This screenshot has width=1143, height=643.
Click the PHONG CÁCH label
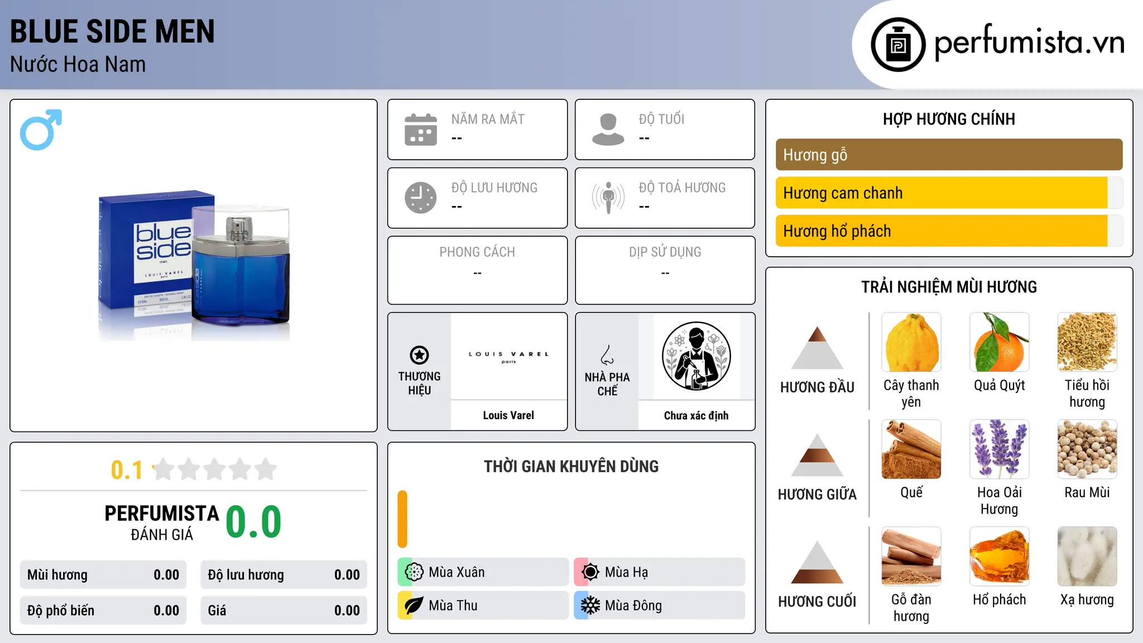click(x=477, y=252)
